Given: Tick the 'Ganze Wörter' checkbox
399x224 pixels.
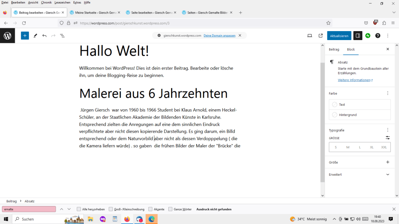Looking at the screenshot, I should 171,209.
